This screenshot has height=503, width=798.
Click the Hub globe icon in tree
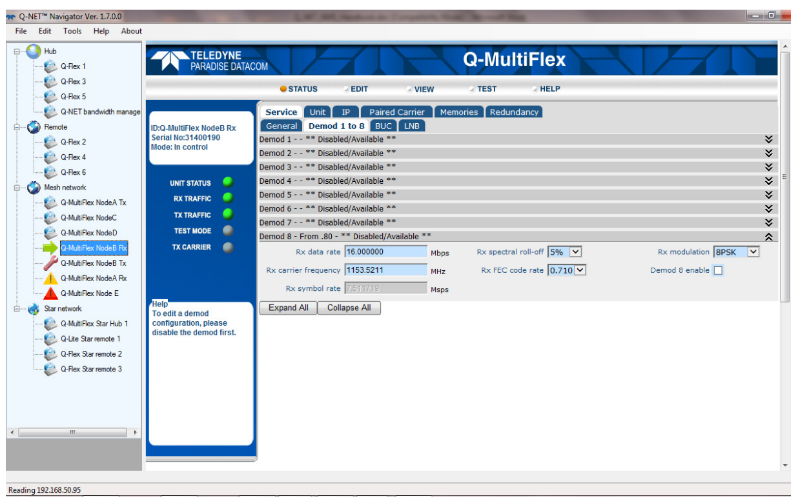[x=34, y=51]
